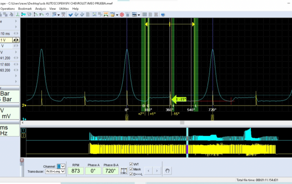Click the D-L phase markers icon

(123, 171)
